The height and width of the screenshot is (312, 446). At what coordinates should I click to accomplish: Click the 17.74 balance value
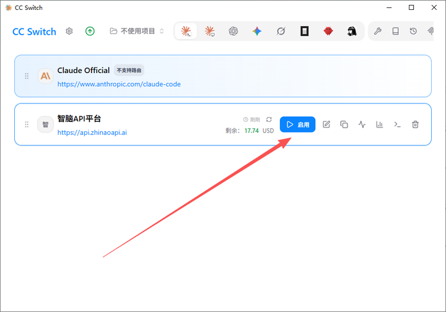pyautogui.click(x=251, y=131)
